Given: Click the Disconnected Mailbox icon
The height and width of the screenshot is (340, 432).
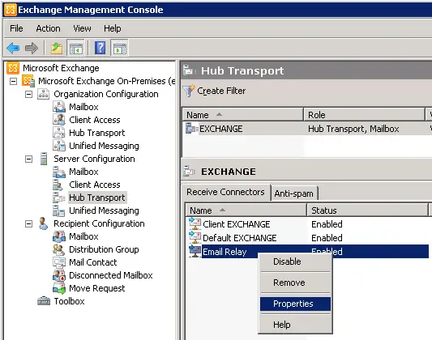Looking at the screenshot, I should pos(59,275).
